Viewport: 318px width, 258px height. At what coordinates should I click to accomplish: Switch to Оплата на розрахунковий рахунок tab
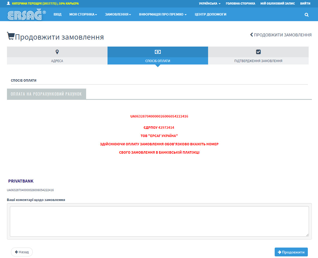pyautogui.click(x=46, y=94)
